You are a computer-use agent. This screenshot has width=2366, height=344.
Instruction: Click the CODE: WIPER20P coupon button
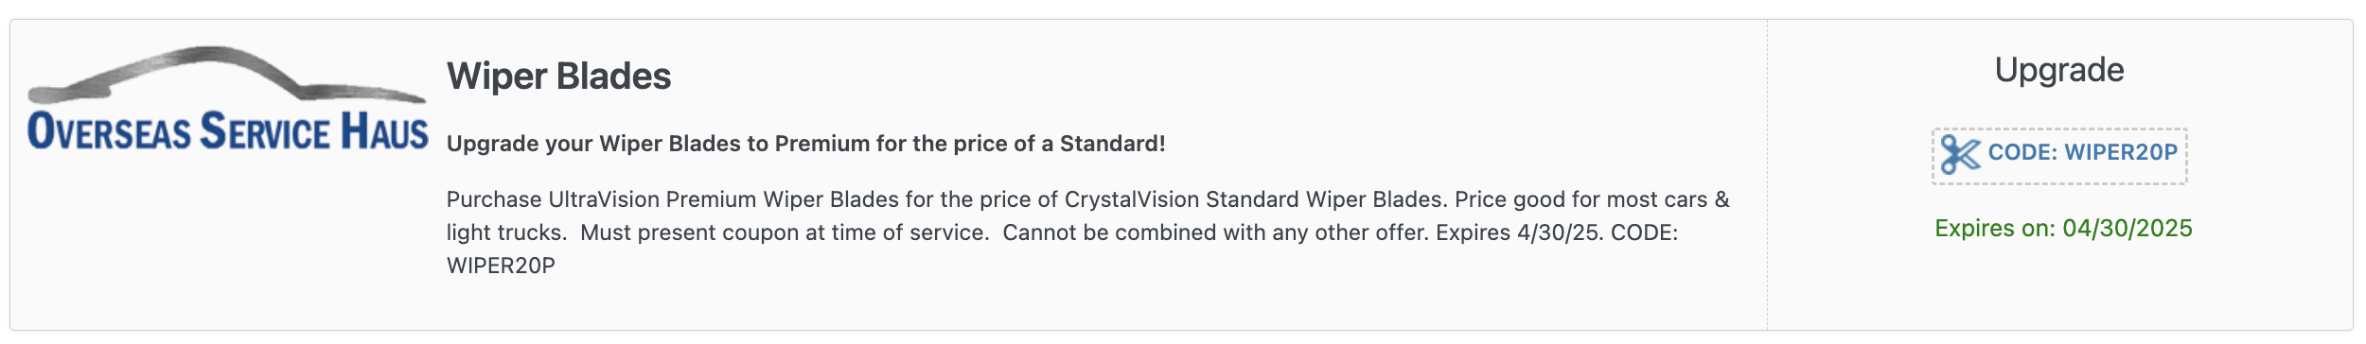pyautogui.click(x=2059, y=156)
